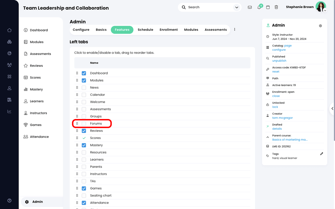The height and width of the screenshot is (209, 335).
Task: Open the user profile dropdown by the avatar
Action: [325, 10]
